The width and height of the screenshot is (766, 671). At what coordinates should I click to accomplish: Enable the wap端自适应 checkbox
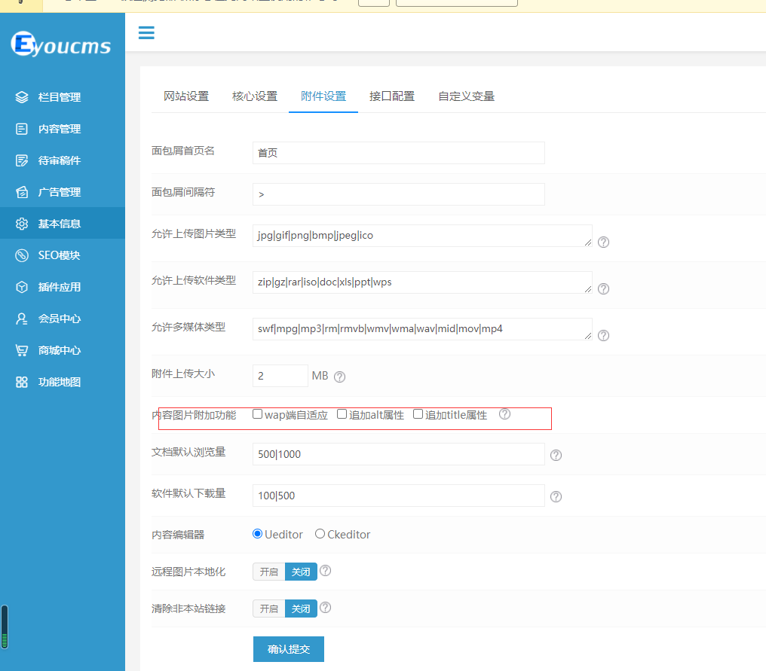point(257,413)
